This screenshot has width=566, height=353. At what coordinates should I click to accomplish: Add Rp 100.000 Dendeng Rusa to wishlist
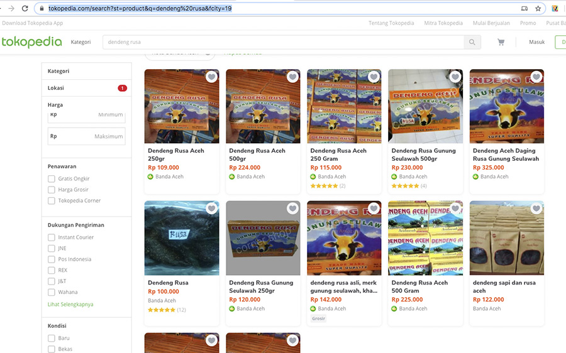coord(211,209)
